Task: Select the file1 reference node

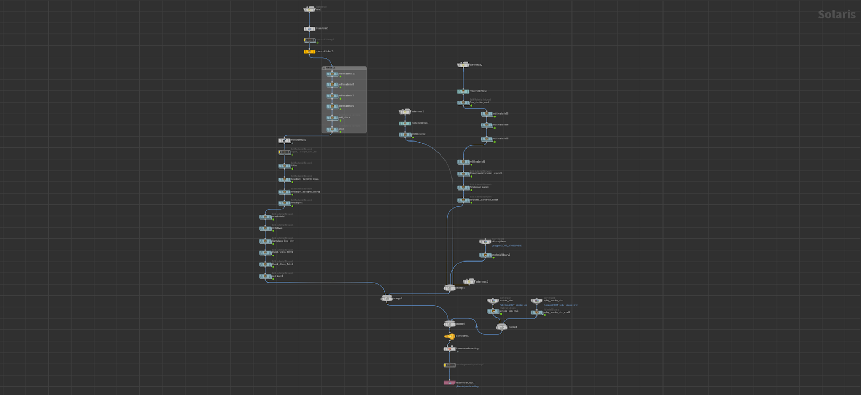Action: click(x=309, y=10)
